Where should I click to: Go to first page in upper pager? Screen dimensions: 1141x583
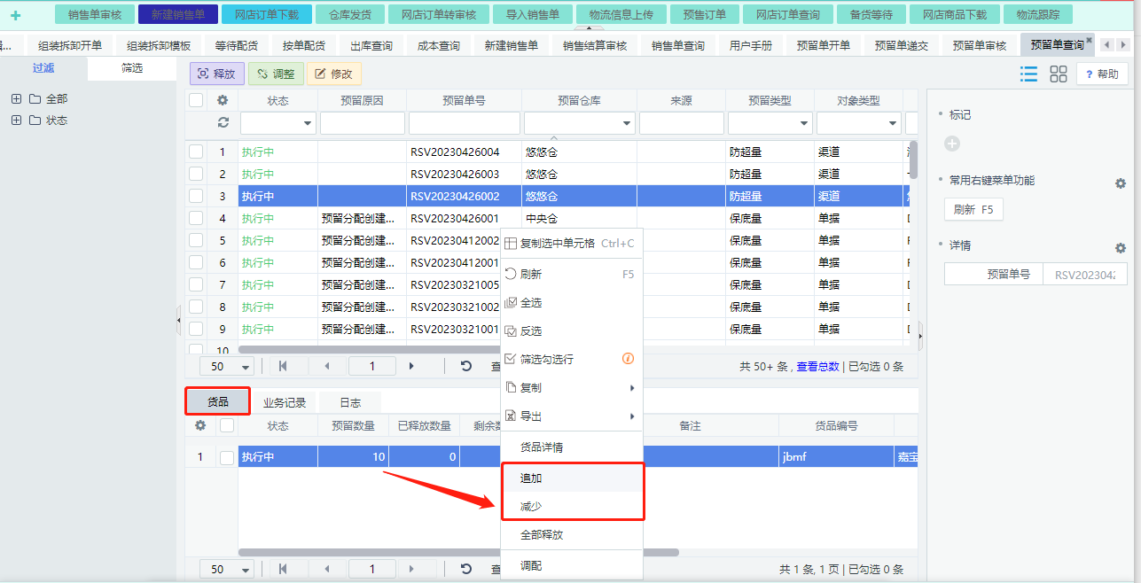point(284,366)
